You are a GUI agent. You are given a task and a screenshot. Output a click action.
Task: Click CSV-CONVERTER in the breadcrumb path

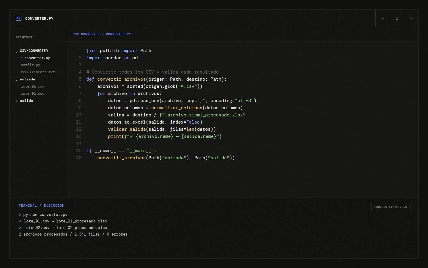pos(86,34)
